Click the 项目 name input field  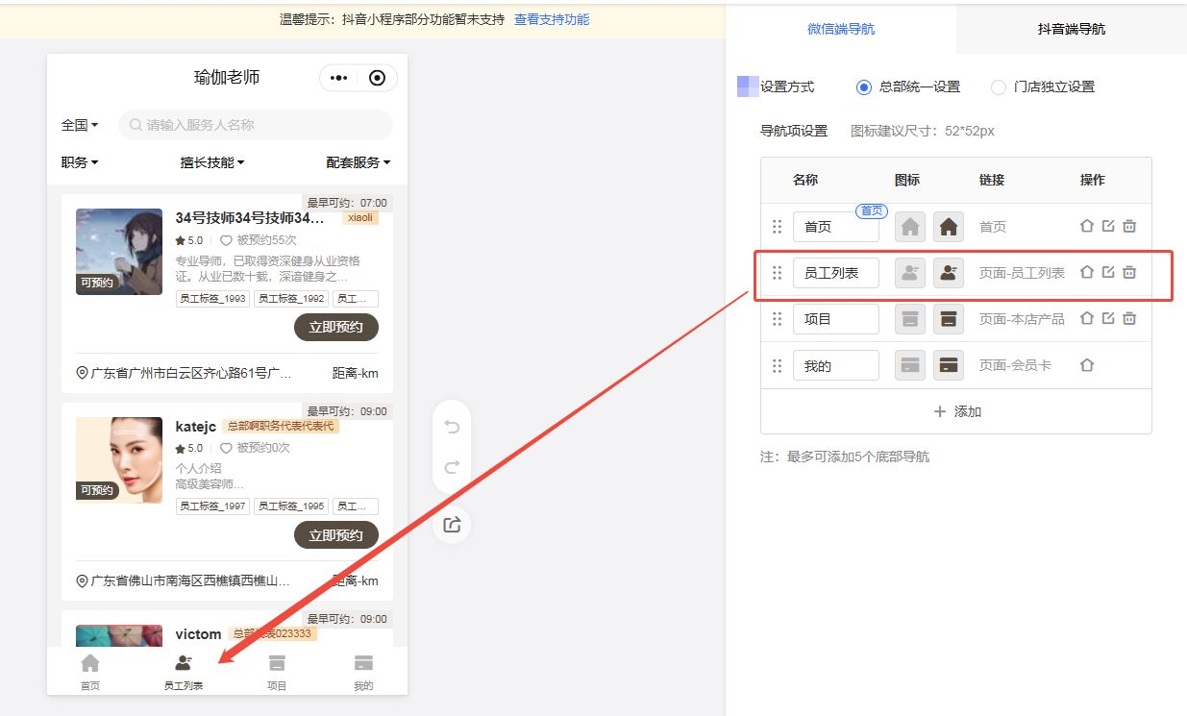836,319
